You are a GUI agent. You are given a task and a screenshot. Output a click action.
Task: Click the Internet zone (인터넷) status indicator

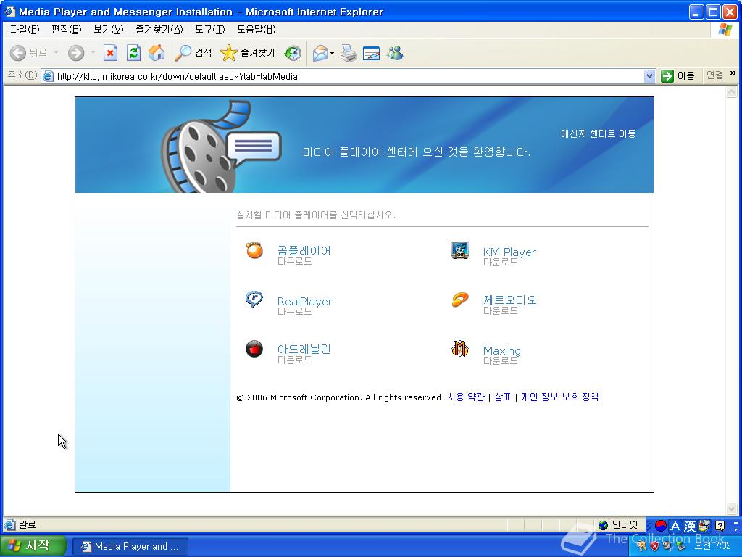[x=619, y=525]
